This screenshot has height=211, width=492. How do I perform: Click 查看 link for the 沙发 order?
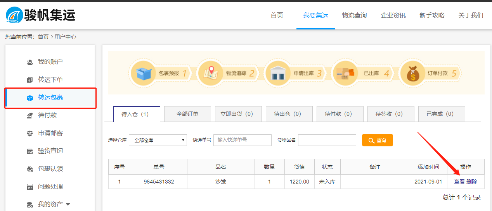459,182
